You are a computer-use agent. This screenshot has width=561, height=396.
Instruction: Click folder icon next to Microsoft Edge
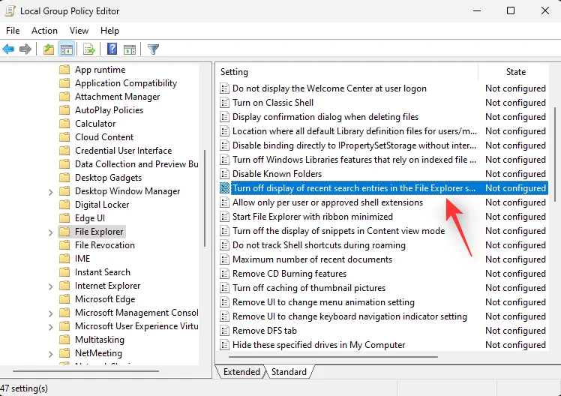click(64, 299)
